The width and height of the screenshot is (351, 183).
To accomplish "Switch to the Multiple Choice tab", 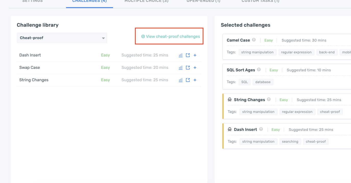I will click(146, 2).
